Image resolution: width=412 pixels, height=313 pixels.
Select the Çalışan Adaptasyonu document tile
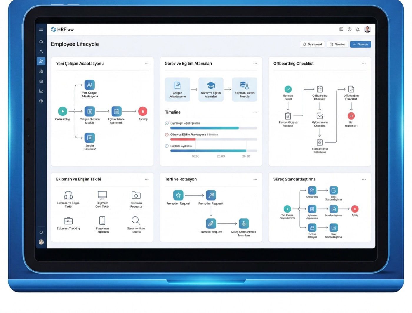177,90
